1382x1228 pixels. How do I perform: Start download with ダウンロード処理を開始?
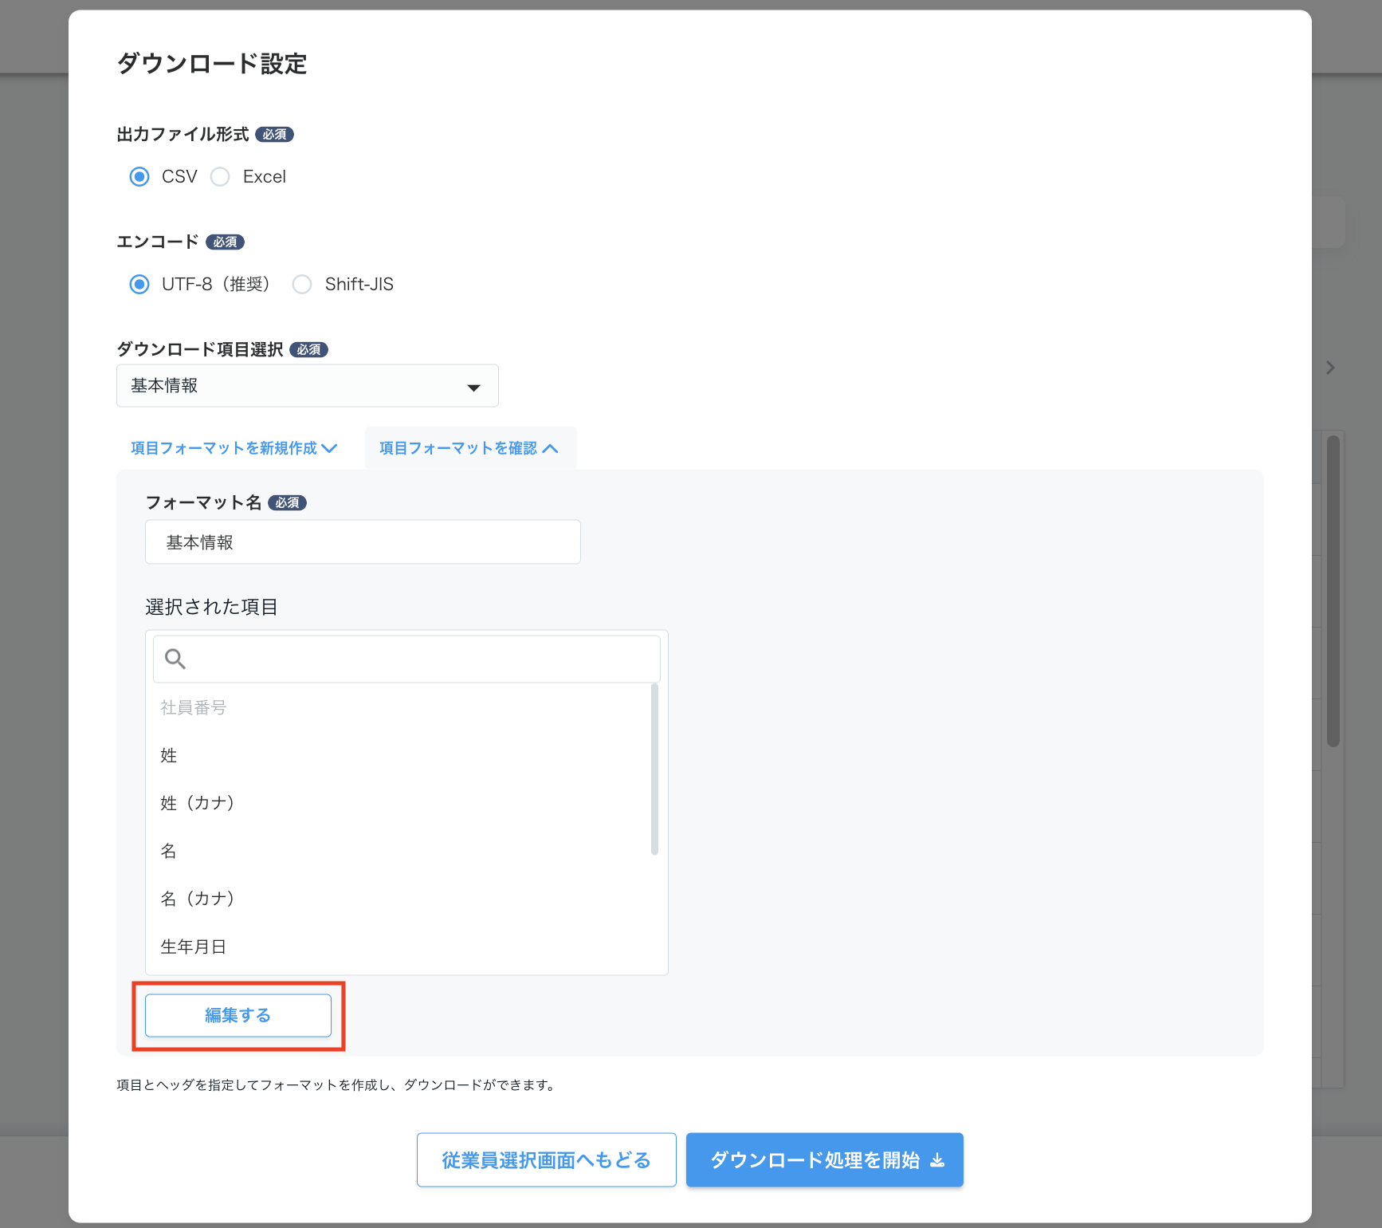[x=825, y=1160]
